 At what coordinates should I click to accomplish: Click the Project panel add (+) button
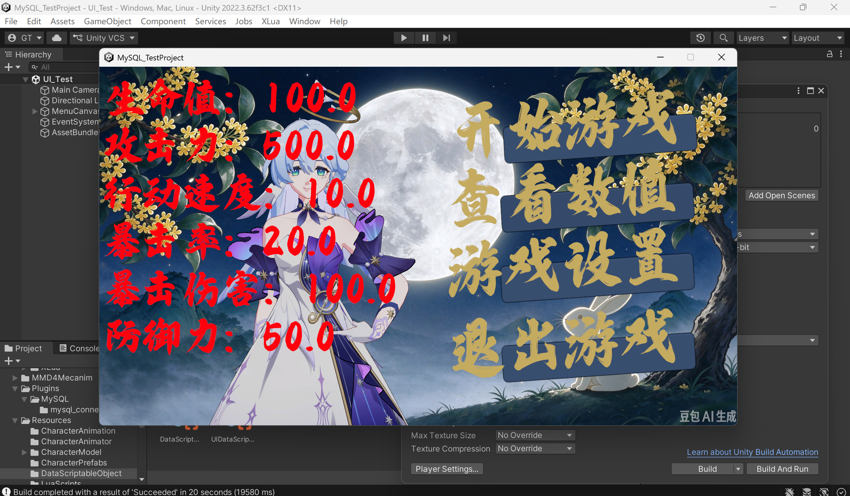point(12,361)
